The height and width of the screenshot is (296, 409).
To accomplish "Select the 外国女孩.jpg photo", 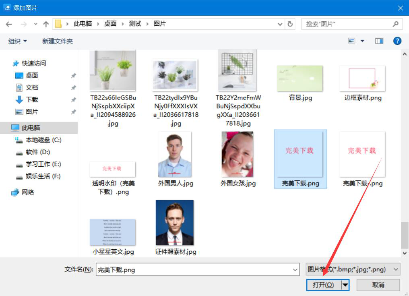I will 238,155.
